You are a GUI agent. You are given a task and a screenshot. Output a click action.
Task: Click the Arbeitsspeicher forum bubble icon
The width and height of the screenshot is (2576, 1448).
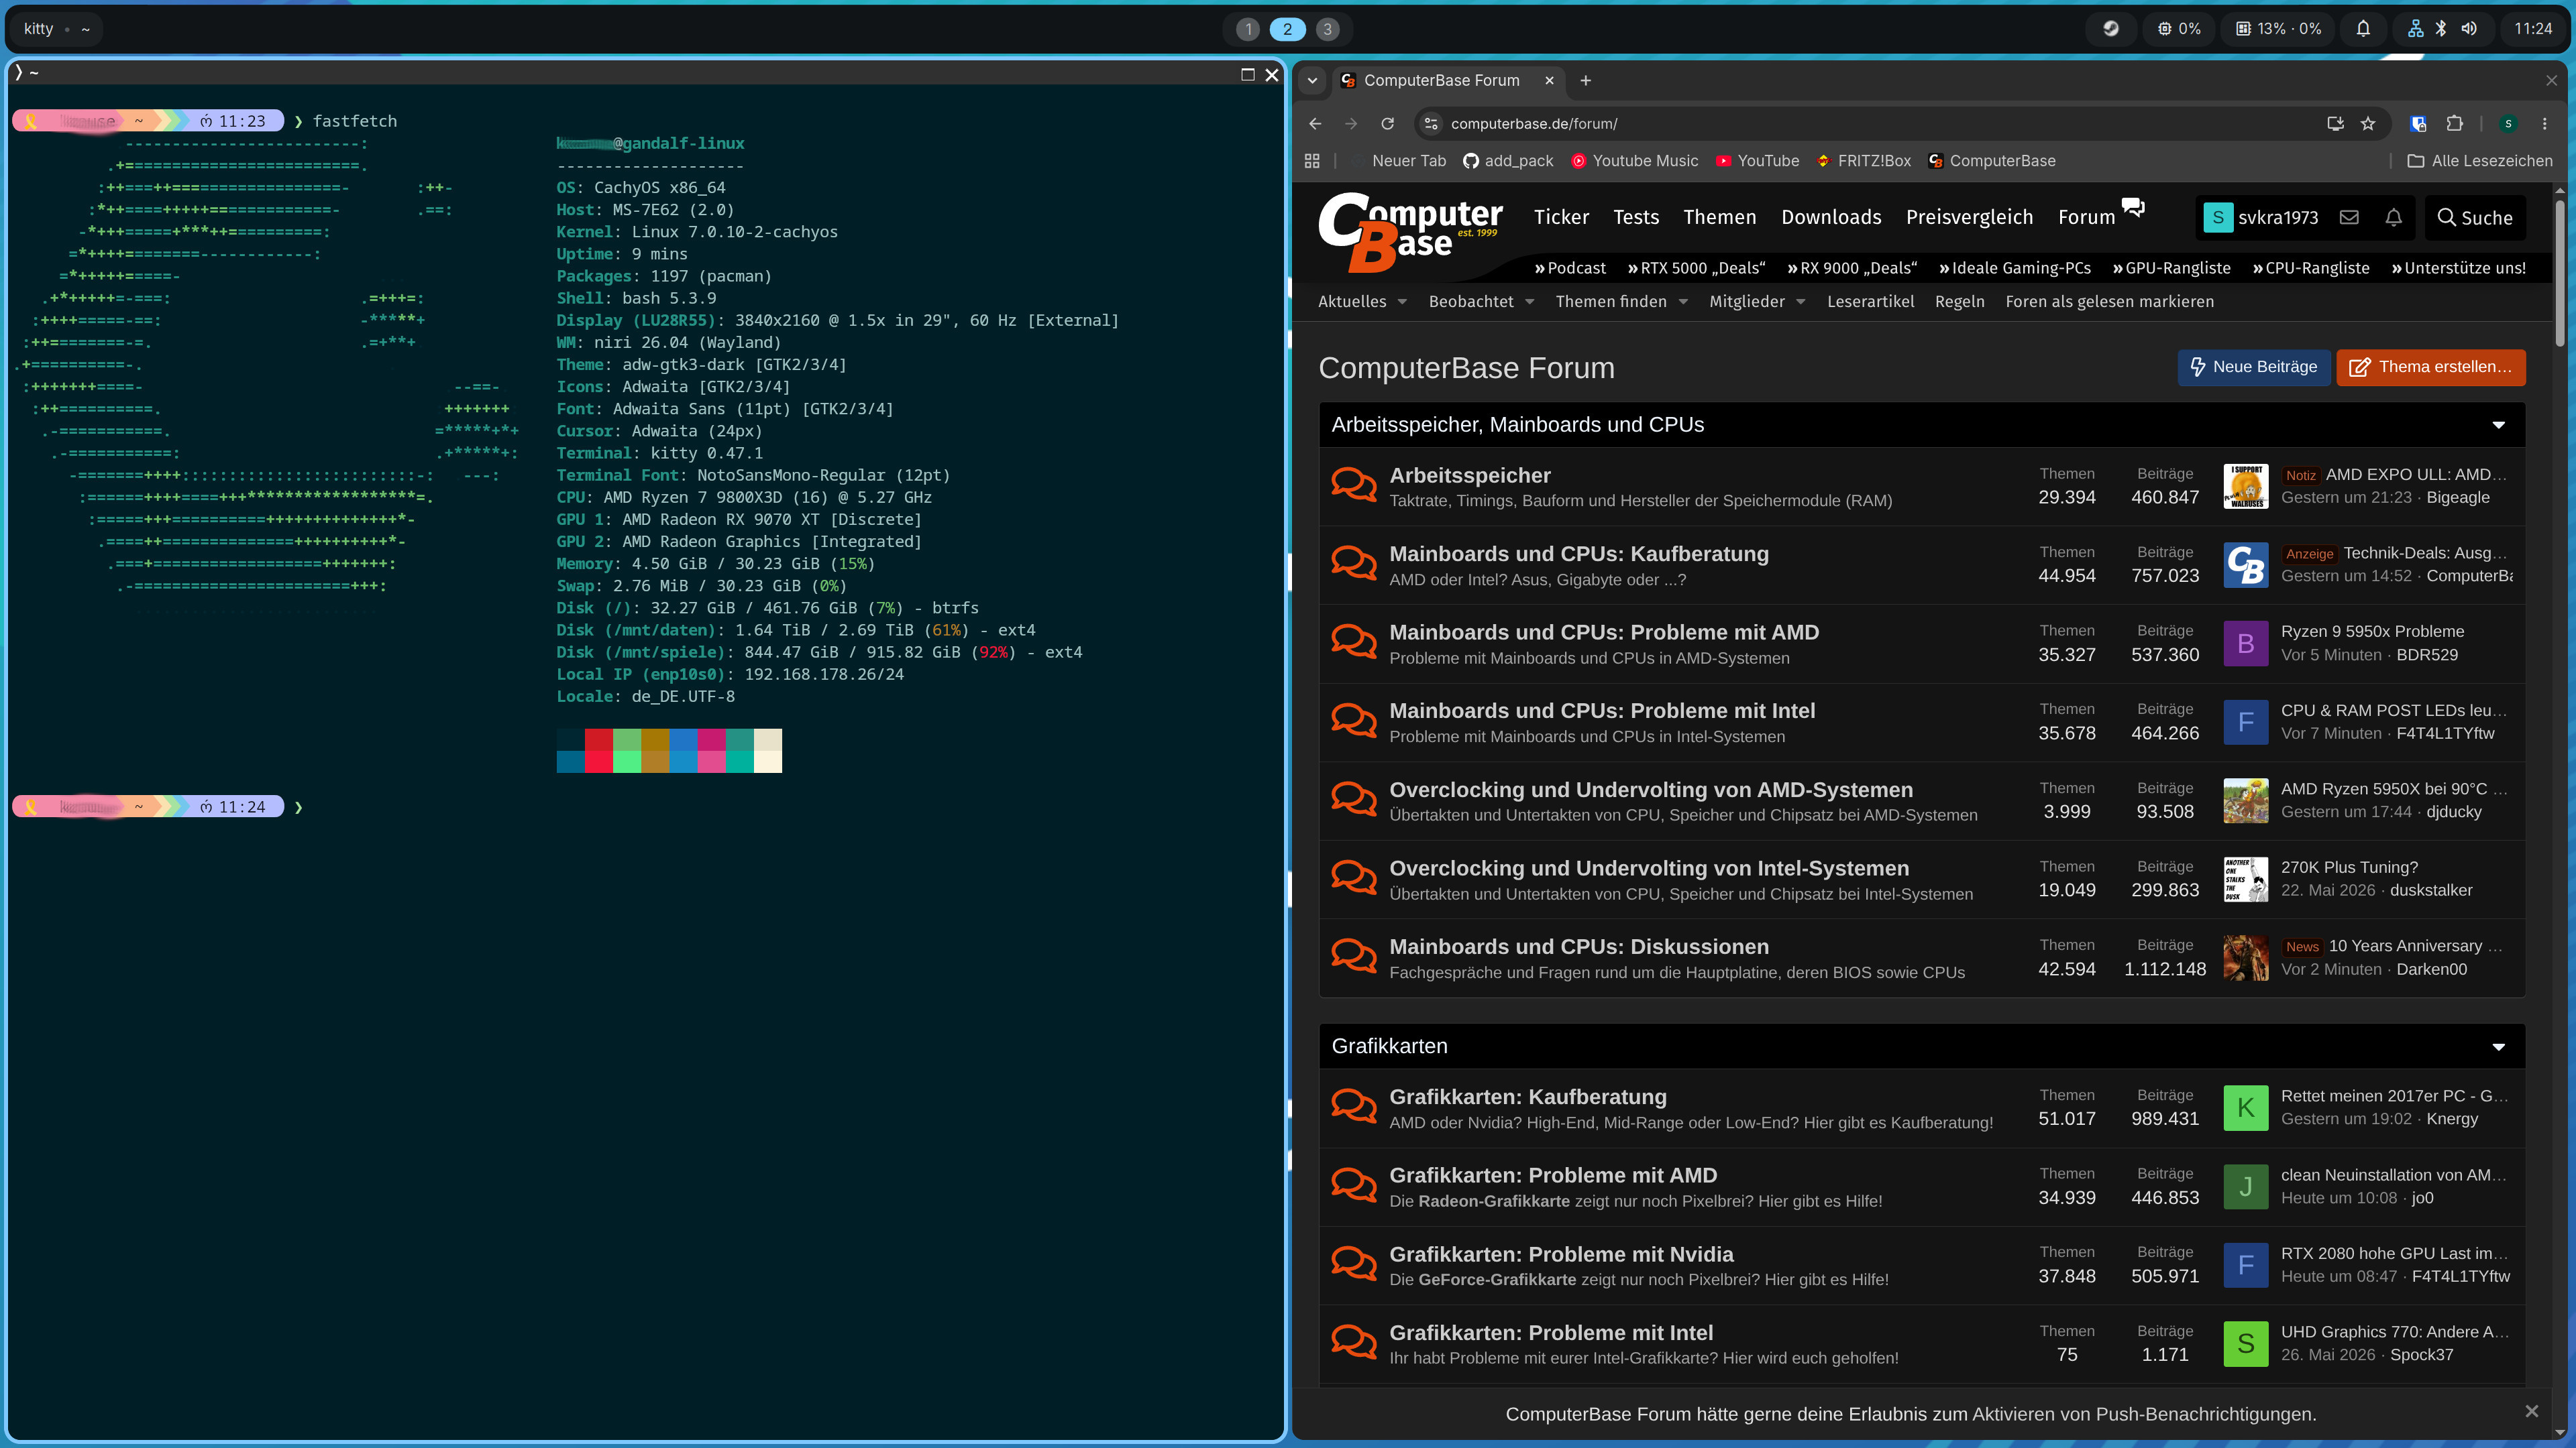pyautogui.click(x=1354, y=485)
